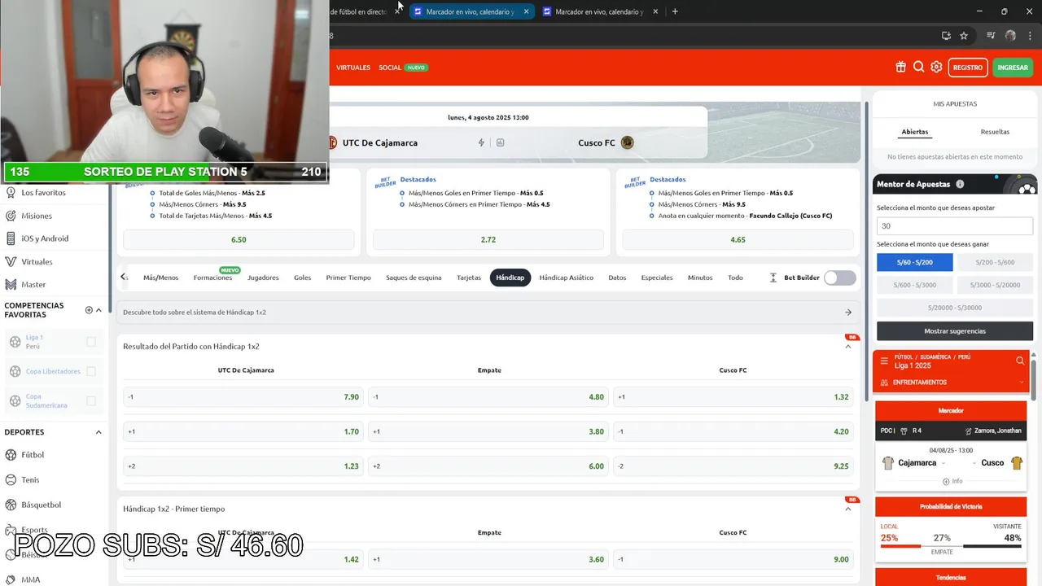
Task: Open the hamburger menu in Liga 1 2025 widget
Action: [884, 361]
